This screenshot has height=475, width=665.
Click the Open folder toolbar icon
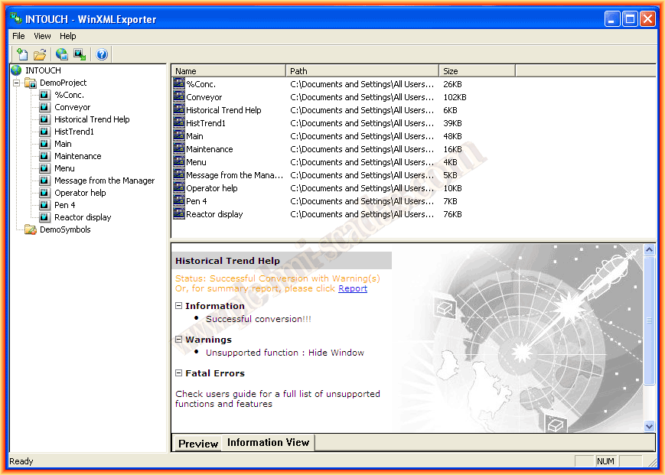coord(40,54)
